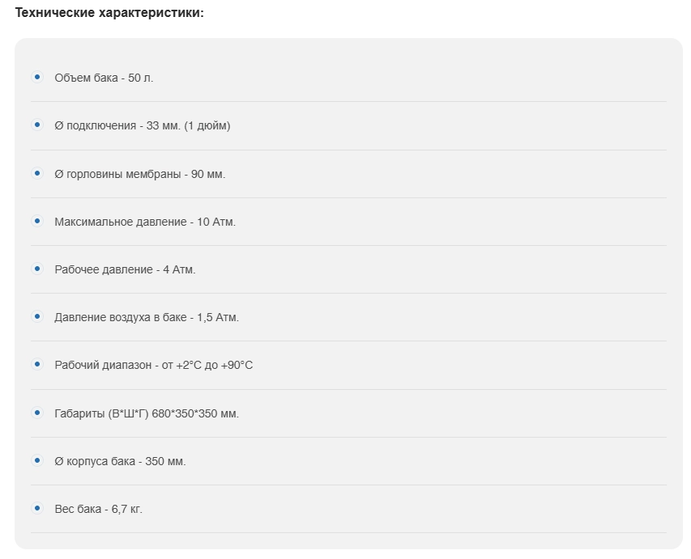Click the bullet icon beside Объем бака

pos(37,77)
